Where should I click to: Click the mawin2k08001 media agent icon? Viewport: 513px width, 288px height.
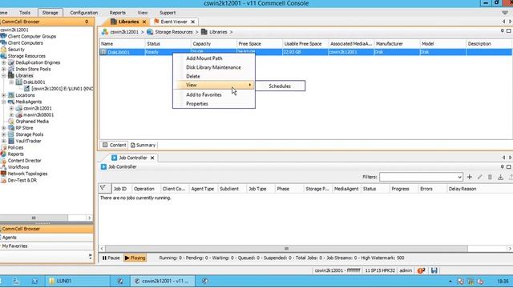click(19, 114)
